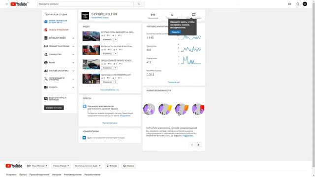The height and width of the screenshot is (177, 315).
Task: Click the subtitles and translations sidebar icon
Action: tap(46, 98)
